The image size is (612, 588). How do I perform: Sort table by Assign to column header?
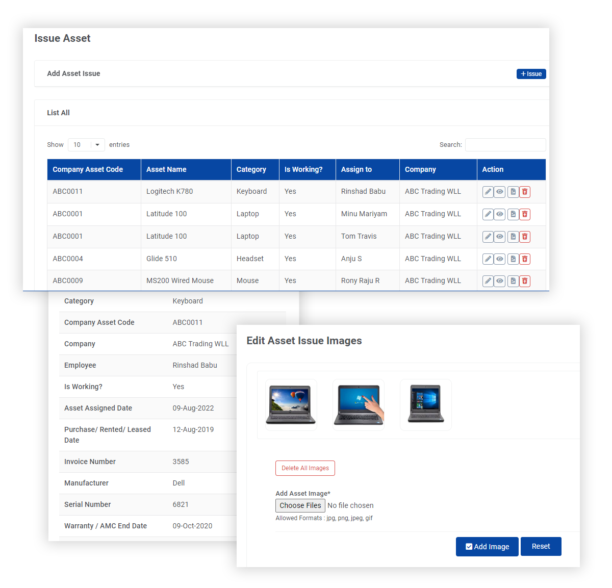[356, 169]
